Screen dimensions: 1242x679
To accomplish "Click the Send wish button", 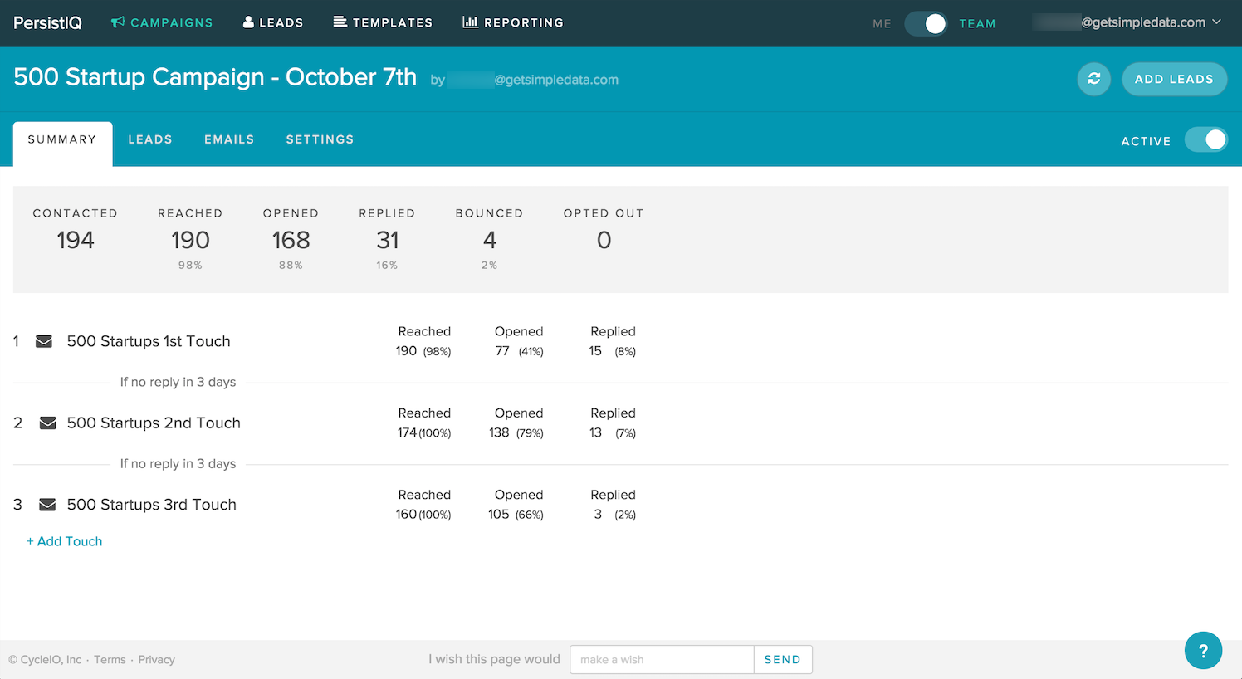I will pos(783,659).
